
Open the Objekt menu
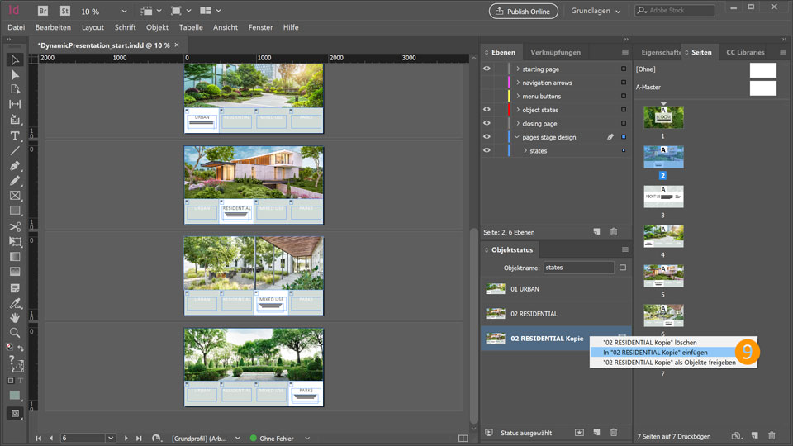(x=157, y=27)
